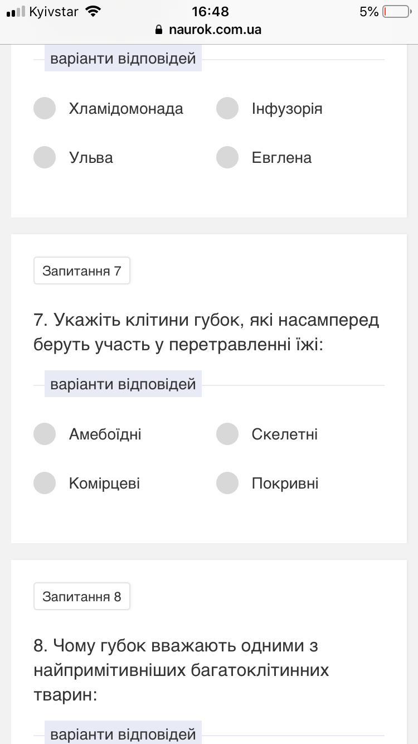418x744 pixels.
Task: Tap the question 8 text about sponges
Action: click(x=181, y=670)
